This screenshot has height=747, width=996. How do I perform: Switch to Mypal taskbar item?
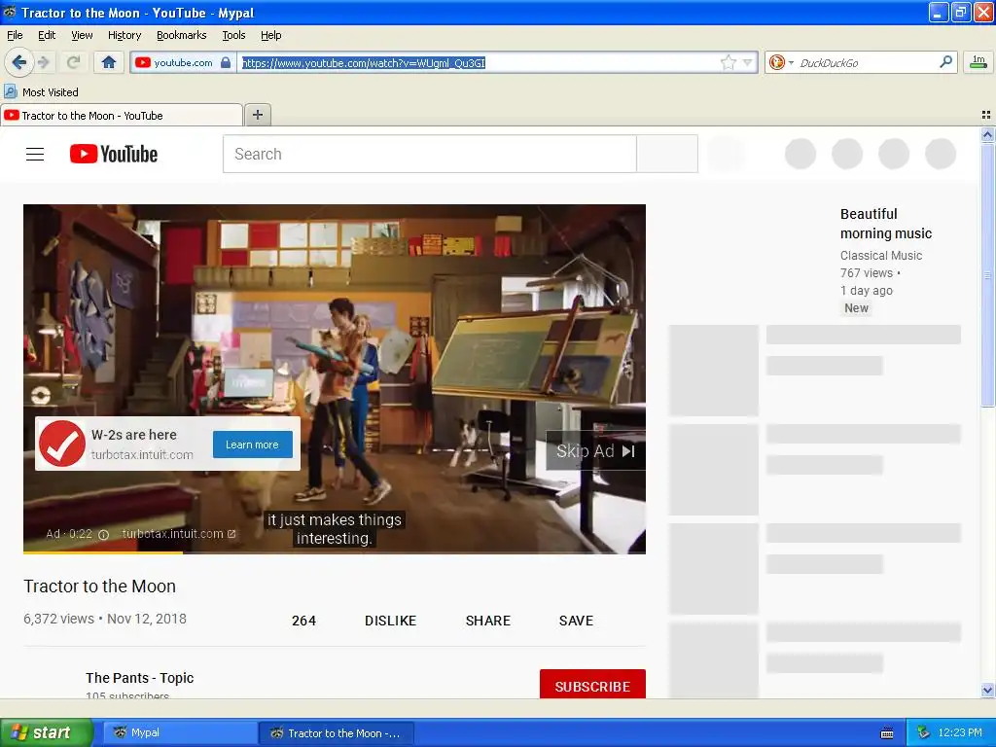180,733
